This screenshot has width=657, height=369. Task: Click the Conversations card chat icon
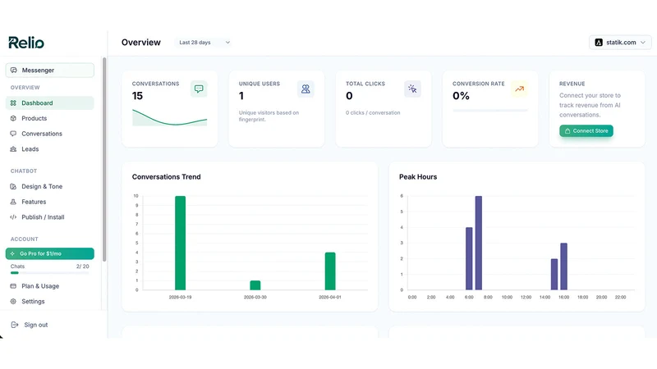click(x=199, y=89)
